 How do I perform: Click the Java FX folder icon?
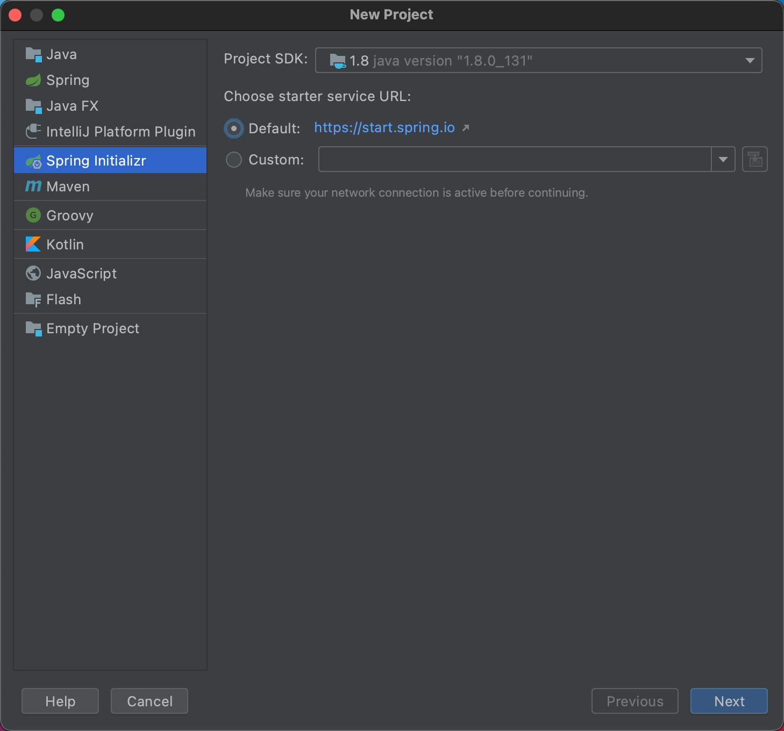[x=33, y=106]
